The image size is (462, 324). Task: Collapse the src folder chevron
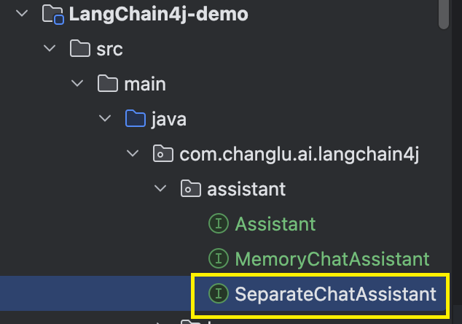(x=50, y=48)
